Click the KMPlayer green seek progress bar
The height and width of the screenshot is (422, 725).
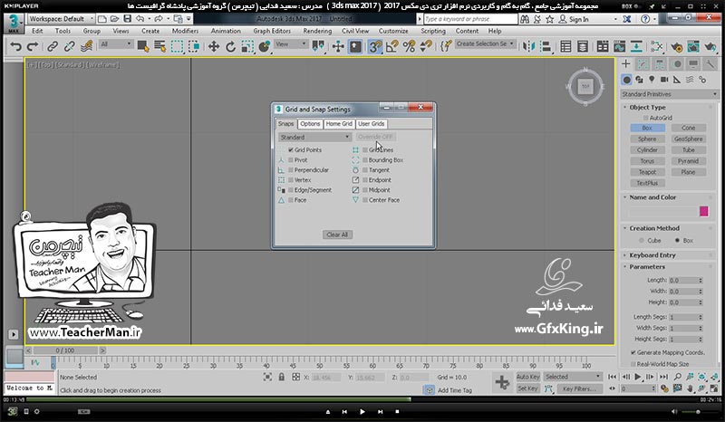[x=218, y=399]
